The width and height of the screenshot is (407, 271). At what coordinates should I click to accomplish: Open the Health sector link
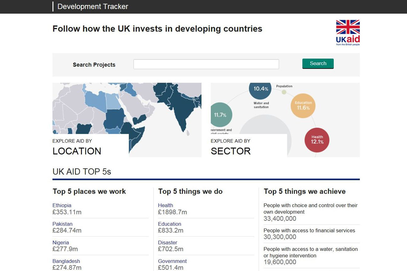coord(165,205)
